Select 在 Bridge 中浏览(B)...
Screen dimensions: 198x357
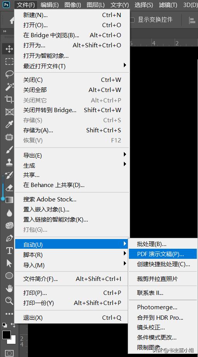click(x=72, y=35)
